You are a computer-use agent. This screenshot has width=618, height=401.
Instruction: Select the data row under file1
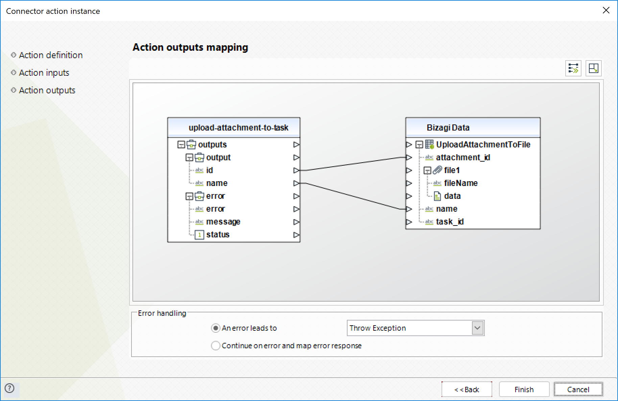(473, 196)
